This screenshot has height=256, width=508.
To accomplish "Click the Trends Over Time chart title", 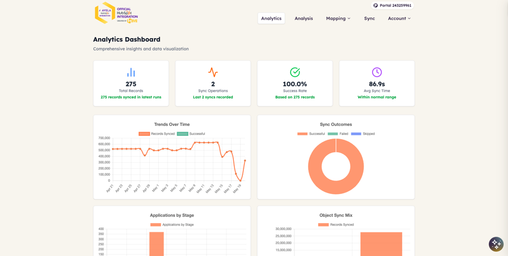I will (x=172, y=124).
